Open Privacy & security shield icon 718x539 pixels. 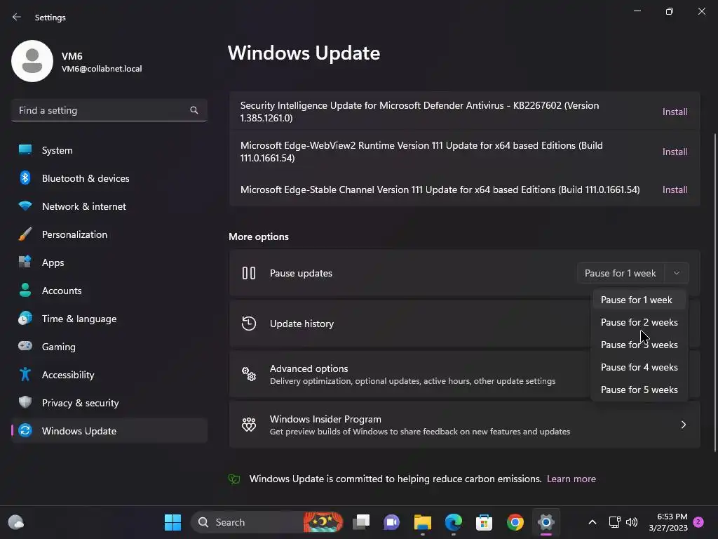25,402
